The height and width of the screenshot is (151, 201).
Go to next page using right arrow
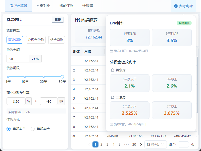tap(141, 144)
